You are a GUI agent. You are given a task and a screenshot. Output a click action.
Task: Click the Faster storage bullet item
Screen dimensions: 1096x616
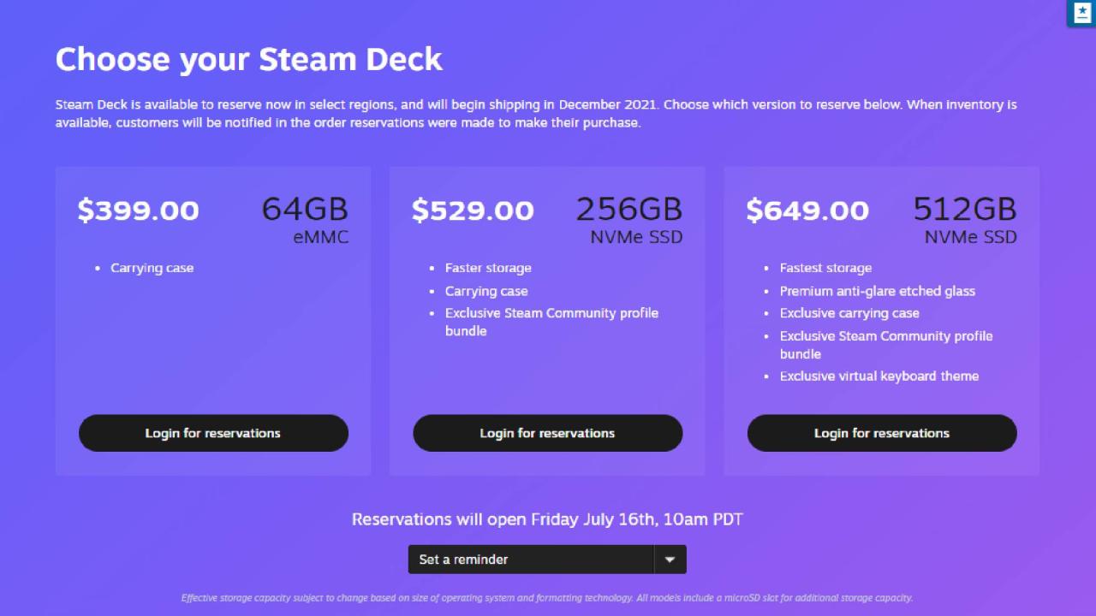pyautogui.click(x=488, y=268)
